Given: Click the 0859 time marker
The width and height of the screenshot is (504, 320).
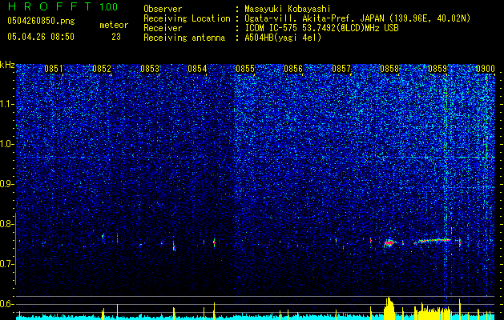Looking at the screenshot, I should point(437,69).
